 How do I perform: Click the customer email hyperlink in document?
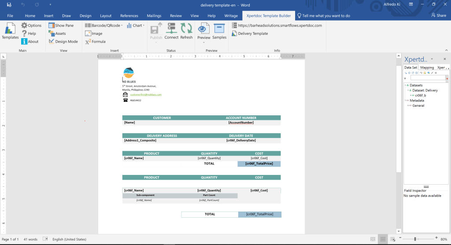coord(145,95)
